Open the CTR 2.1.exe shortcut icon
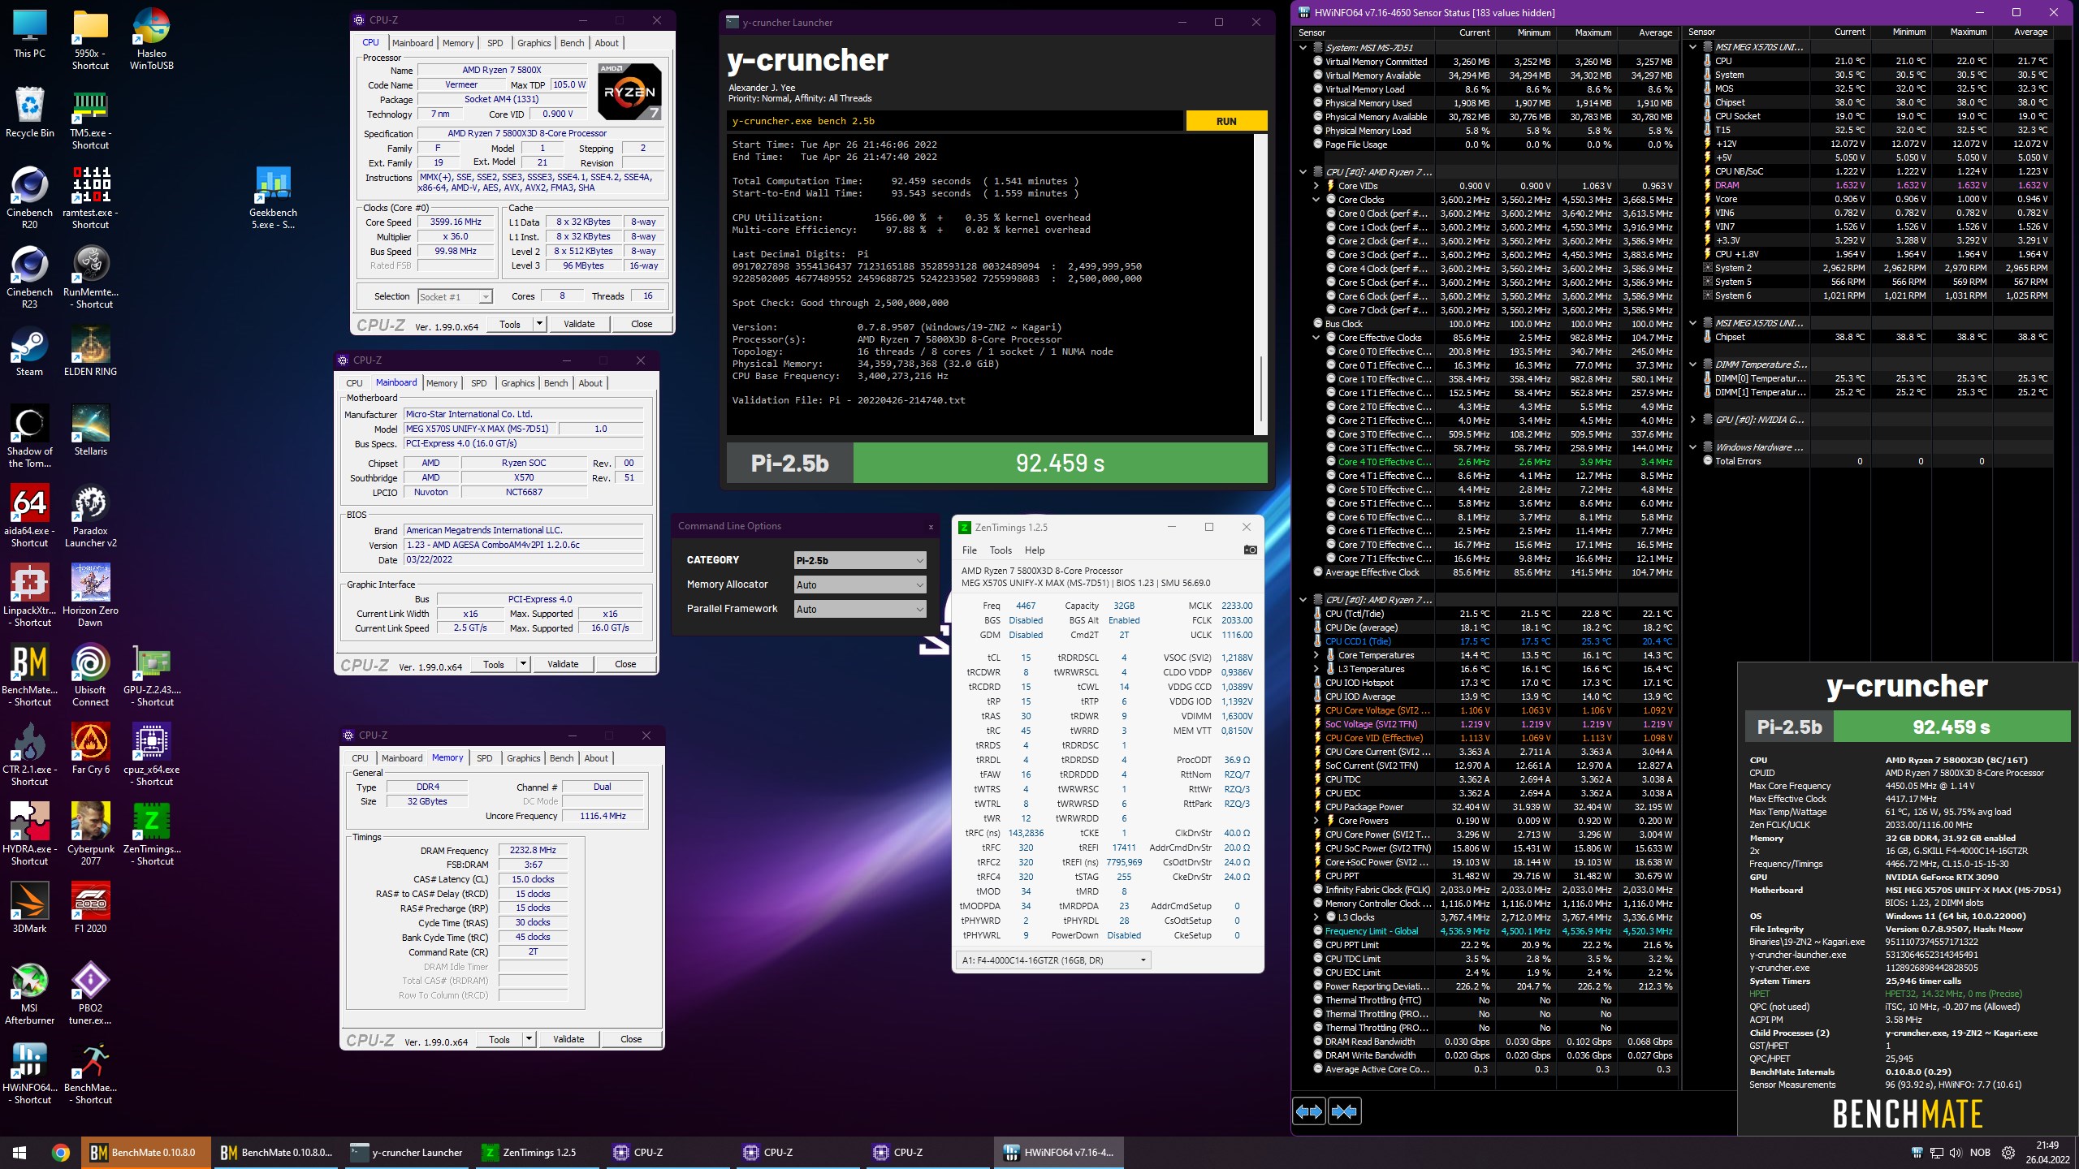 click(x=29, y=754)
